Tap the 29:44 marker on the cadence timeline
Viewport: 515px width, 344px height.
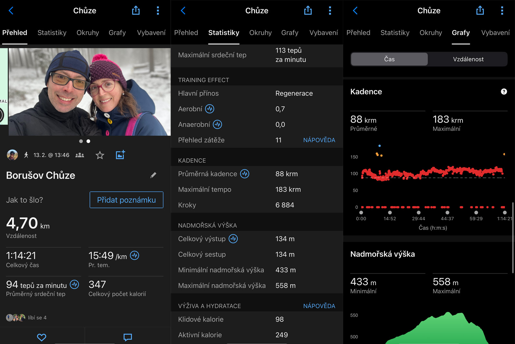coord(418,213)
